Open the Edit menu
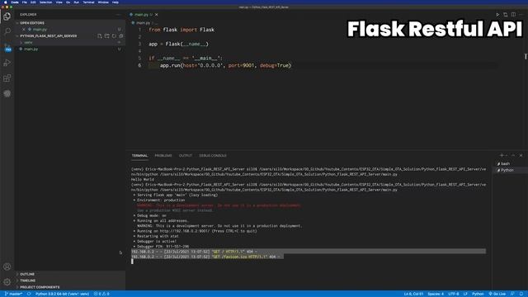Viewport: 528px width, 297px height. coord(33,2)
